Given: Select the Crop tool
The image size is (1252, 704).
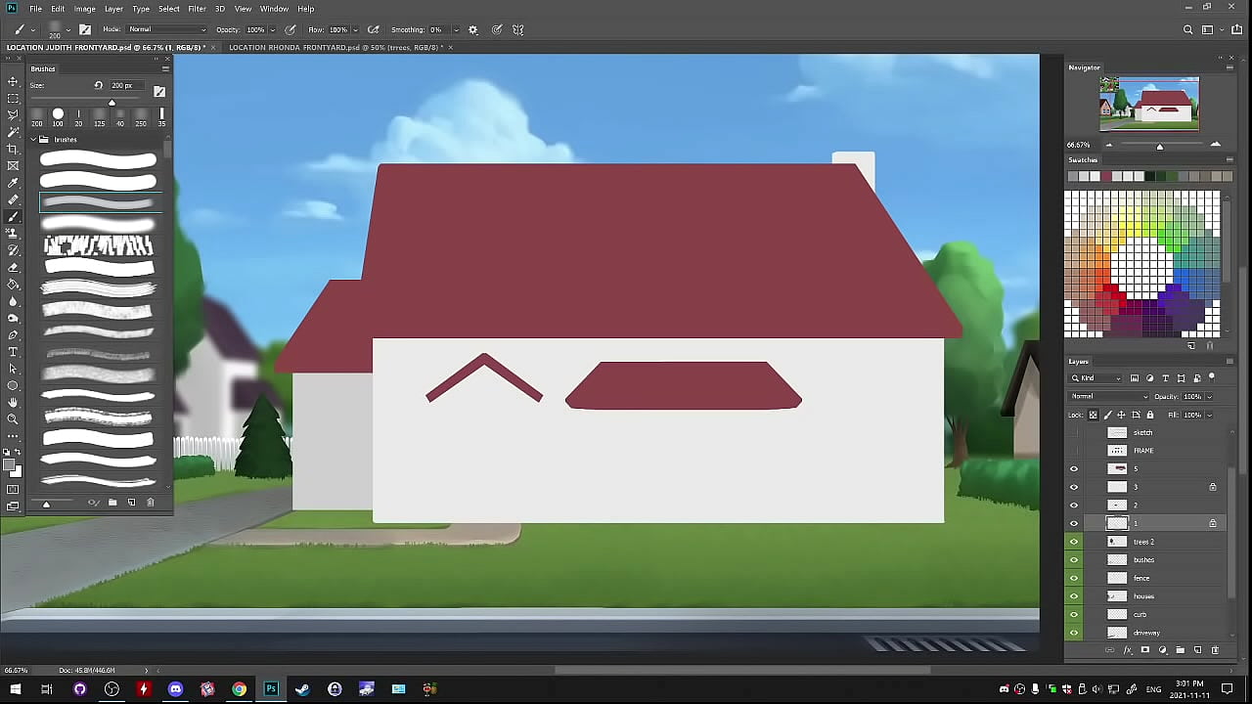Looking at the screenshot, I should 13,149.
